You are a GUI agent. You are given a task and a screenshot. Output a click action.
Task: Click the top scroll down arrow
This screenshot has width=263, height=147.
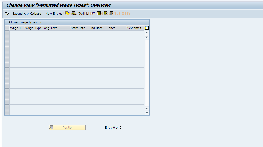[x=147, y=37]
